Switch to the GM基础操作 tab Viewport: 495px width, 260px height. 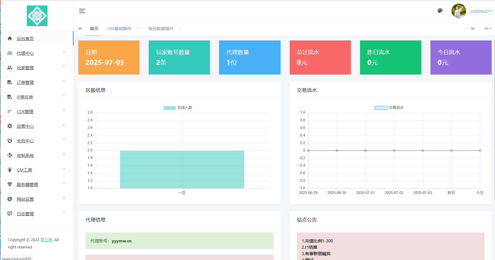119,29
